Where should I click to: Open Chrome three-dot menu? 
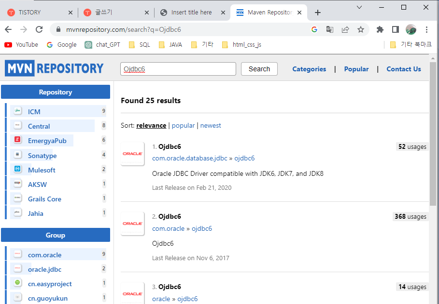(426, 29)
